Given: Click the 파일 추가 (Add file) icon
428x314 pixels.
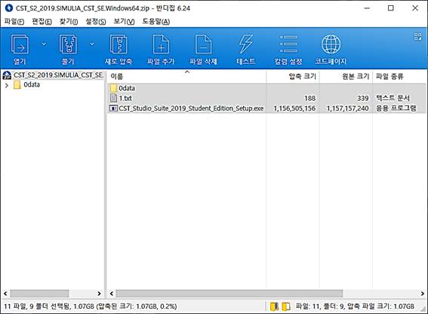Looking at the screenshot, I should (x=161, y=44).
